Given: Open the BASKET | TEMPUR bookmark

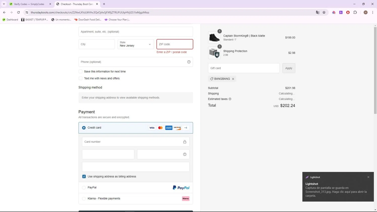Looking at the screenshot, I should point(34,20).
